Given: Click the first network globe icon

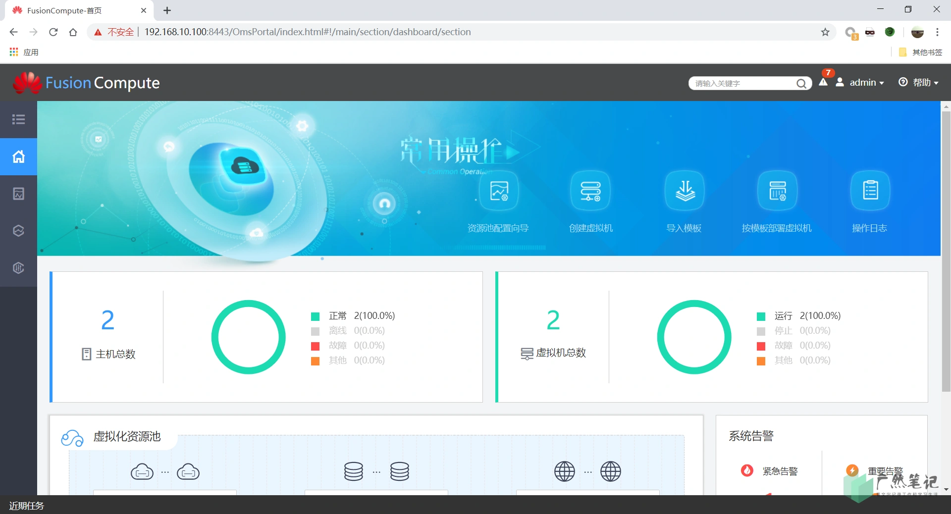Looking at the screenshot, I should coord(565,471).
